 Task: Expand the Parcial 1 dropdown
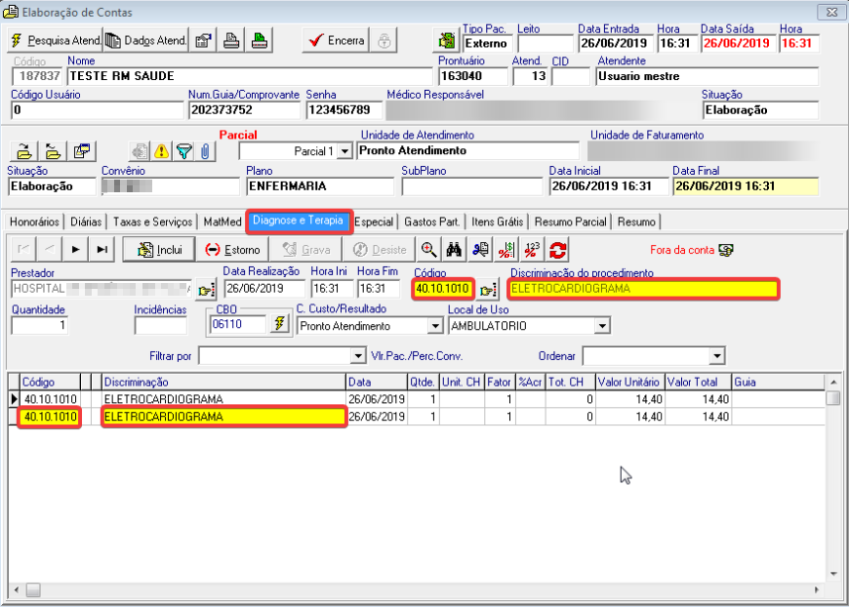click(344, 151)
